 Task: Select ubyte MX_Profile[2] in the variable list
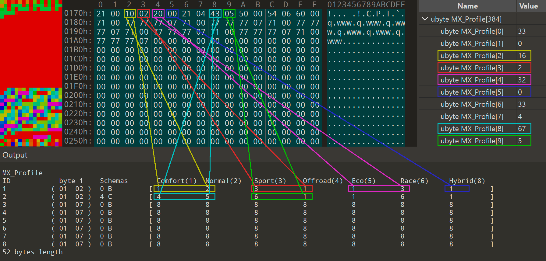[472, 56]
